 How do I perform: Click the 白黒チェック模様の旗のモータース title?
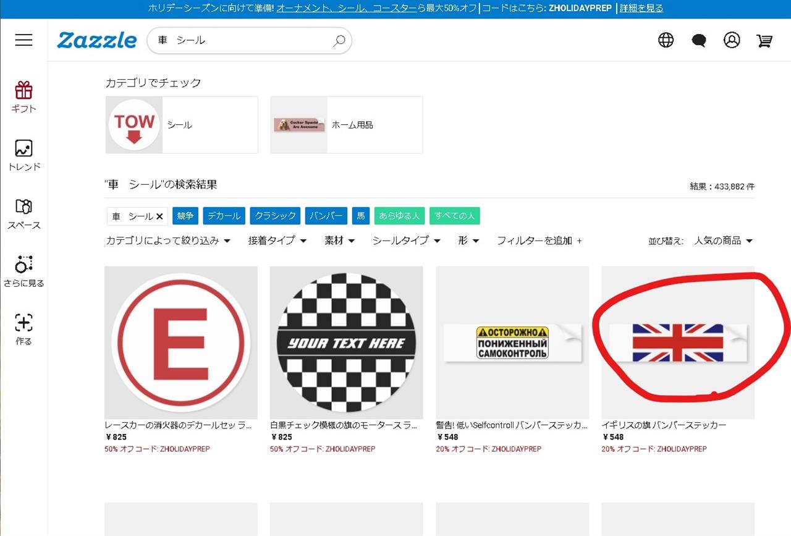coord(344,425)
